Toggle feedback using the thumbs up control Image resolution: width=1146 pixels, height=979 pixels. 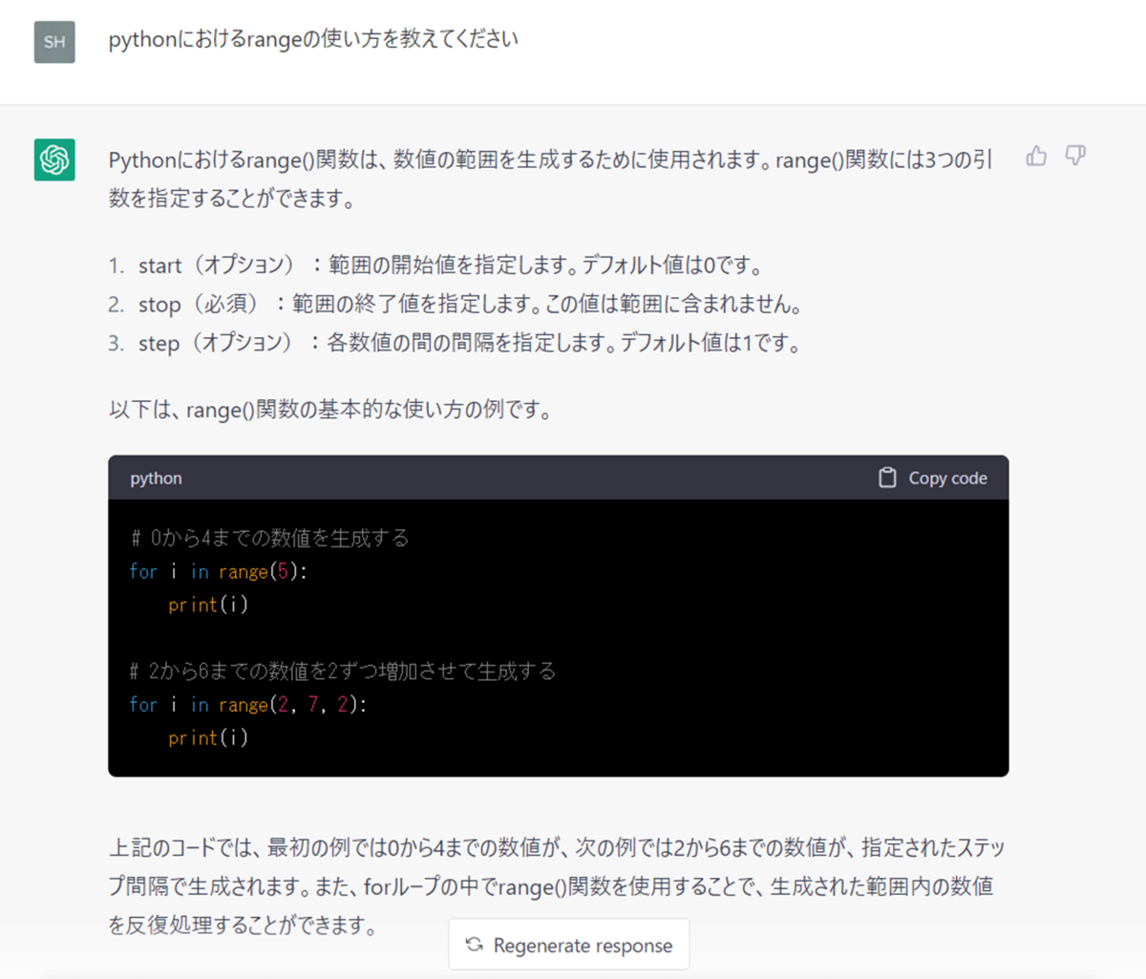tap(1037, 155)
